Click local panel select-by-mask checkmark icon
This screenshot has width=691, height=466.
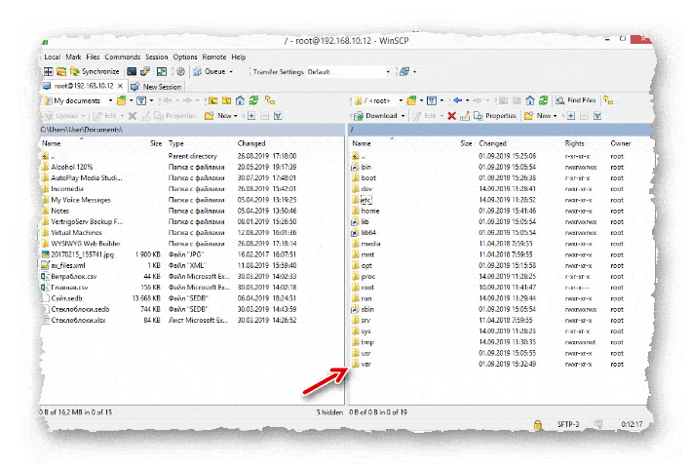click(278, 116)
